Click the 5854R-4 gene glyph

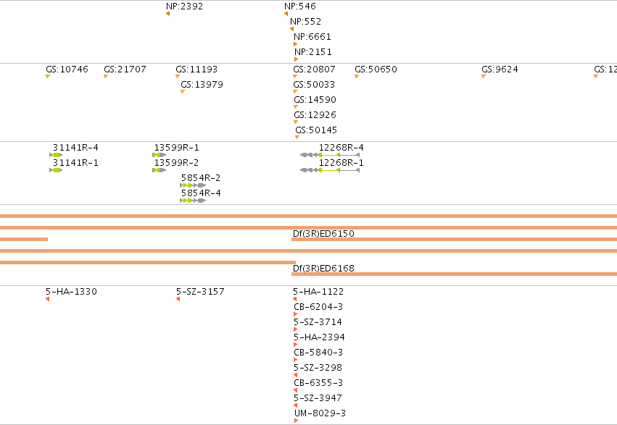[193, 201]
